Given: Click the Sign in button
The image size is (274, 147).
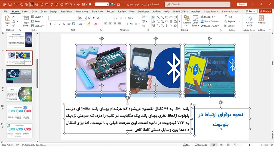Looking at the screenshot, I should click(242, 4).
